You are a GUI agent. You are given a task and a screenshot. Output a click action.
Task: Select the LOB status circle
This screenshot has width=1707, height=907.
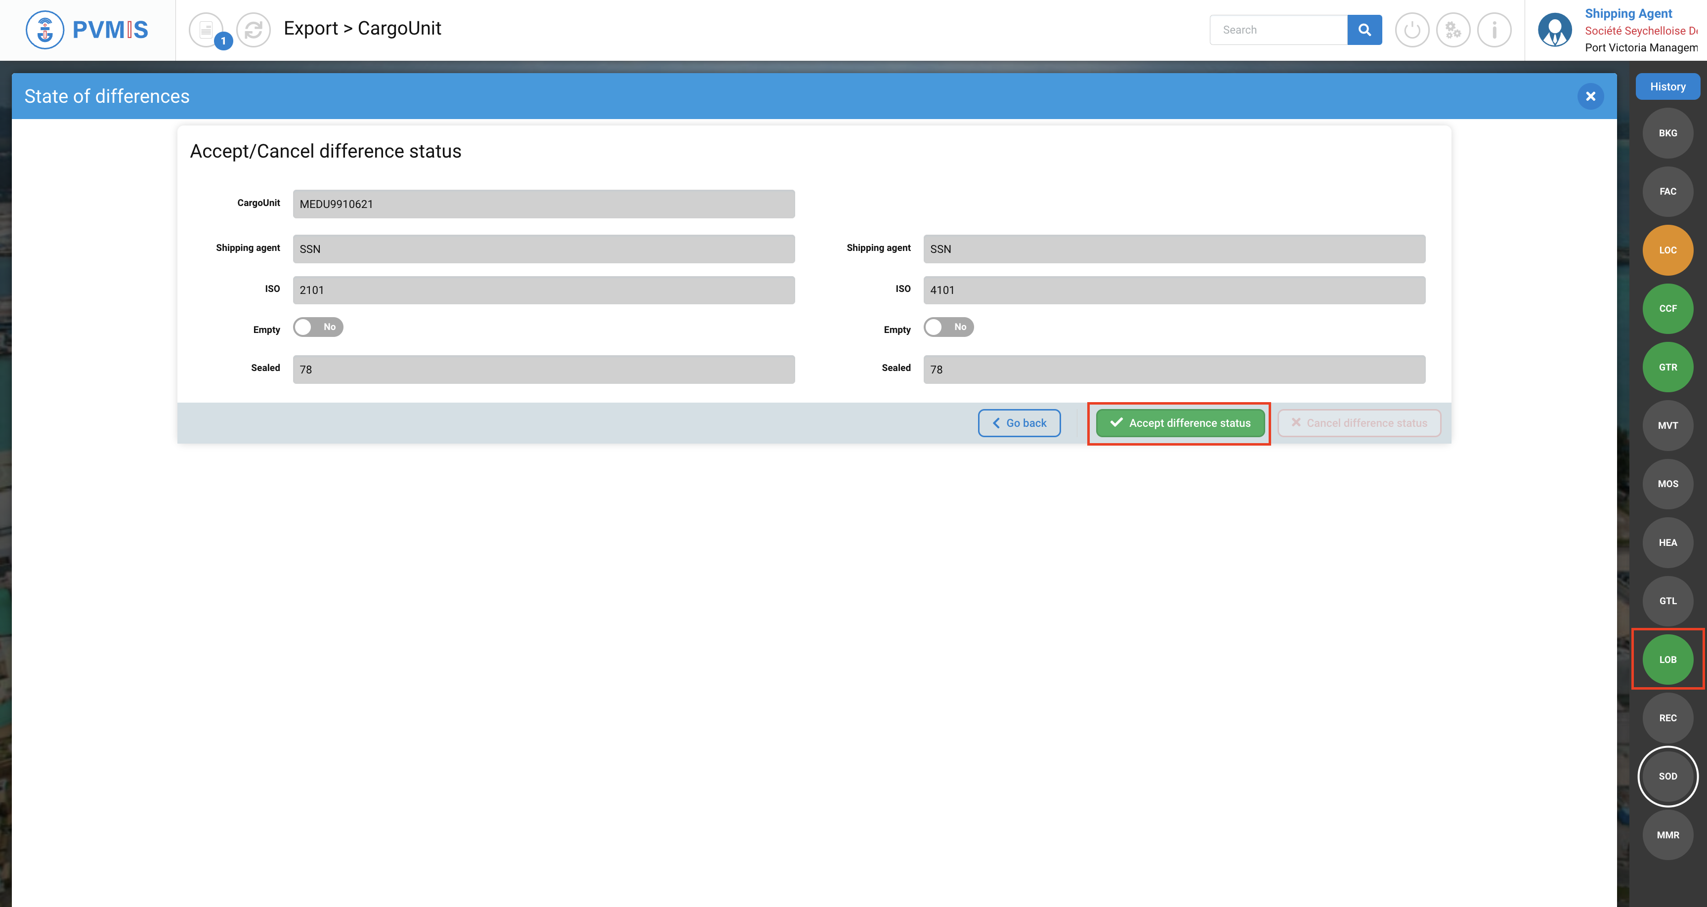1667,659
